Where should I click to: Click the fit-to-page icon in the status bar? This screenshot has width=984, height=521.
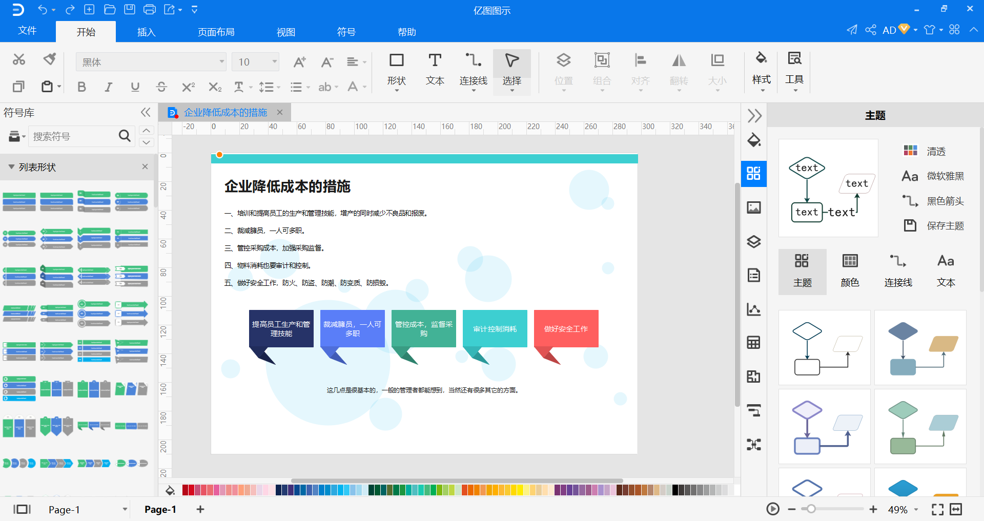pyautogui.click(x=956, y=509)
